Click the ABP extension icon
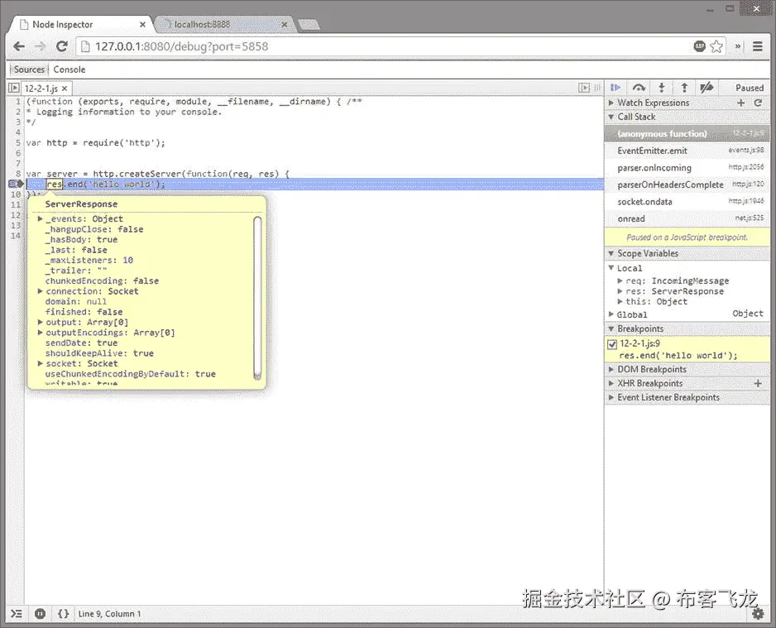This screenshot has height=628, width=776. coord(699,46)
